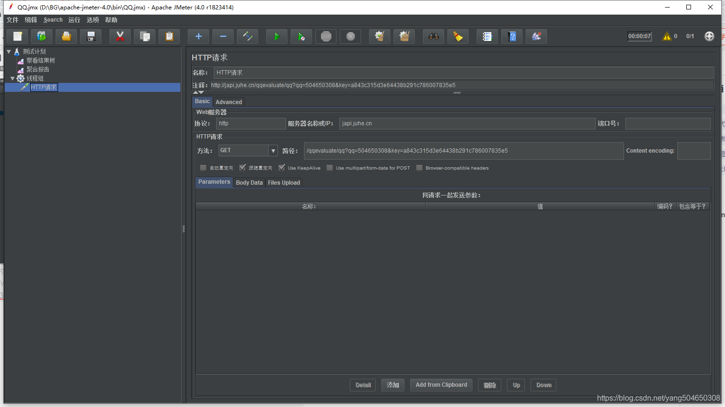The width and height of the screenshot is (725, 407).
Task: Open the 运行 (Run) menu
Action: [74, 20]
